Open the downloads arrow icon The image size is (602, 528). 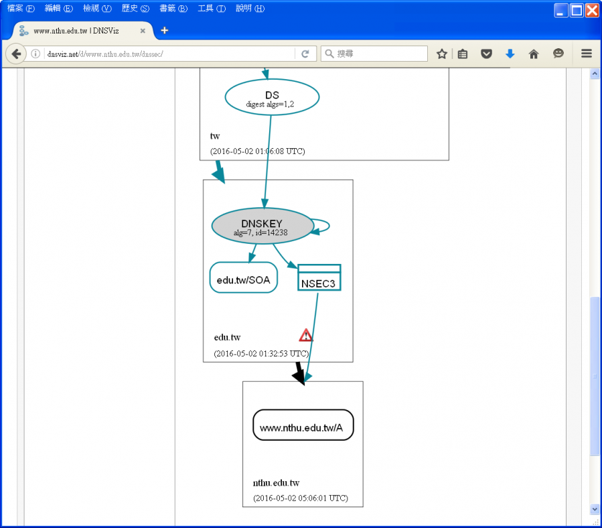[510, 54]
